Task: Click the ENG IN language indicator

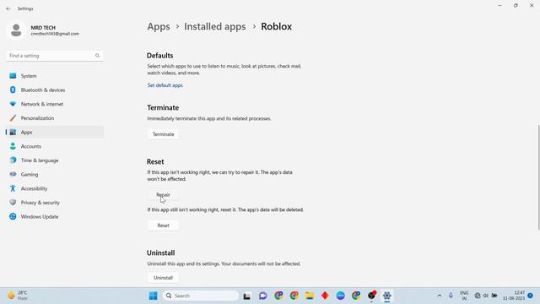Action: click(464, 296)
